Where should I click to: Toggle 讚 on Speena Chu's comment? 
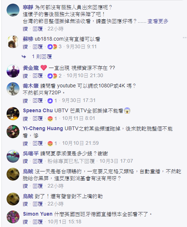pyautogui.click(x=25, y=119)
